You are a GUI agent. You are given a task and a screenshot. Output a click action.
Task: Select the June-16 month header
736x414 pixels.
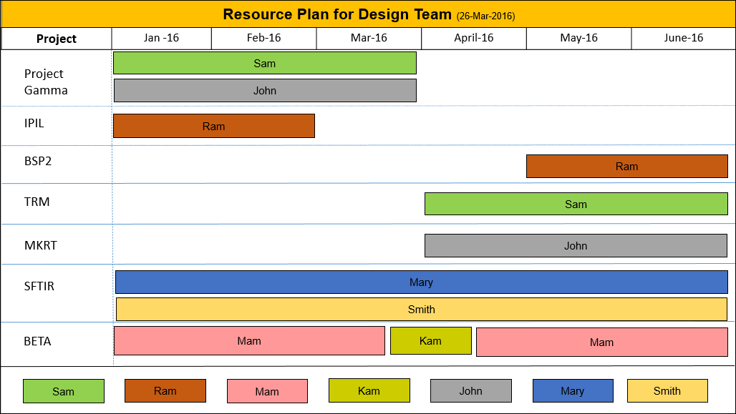[x=683, y=39]
